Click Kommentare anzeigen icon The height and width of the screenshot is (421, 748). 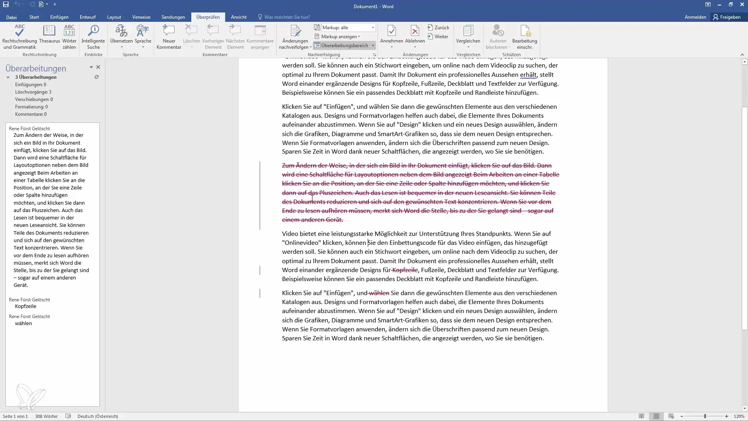(x=260, y=37)
